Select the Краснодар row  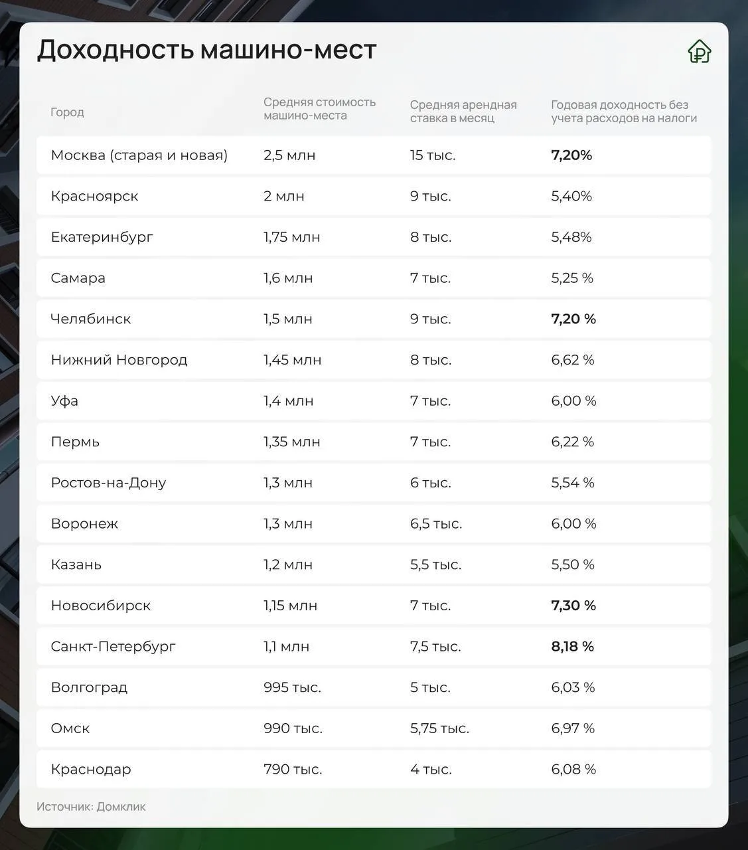[374, 770]
